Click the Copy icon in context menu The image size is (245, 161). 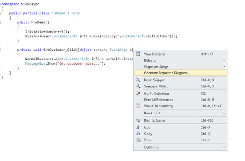coord(138,134)
